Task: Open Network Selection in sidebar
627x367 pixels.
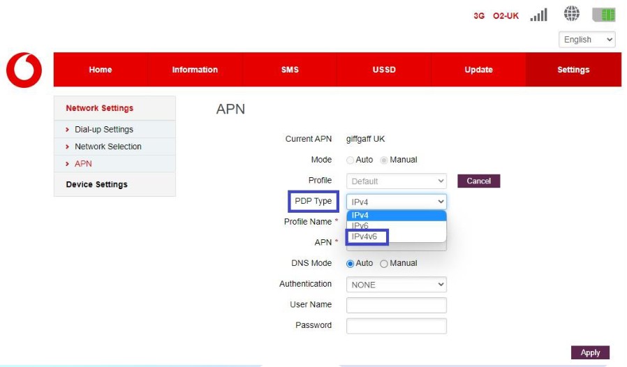Action: (x=108, y=147)
